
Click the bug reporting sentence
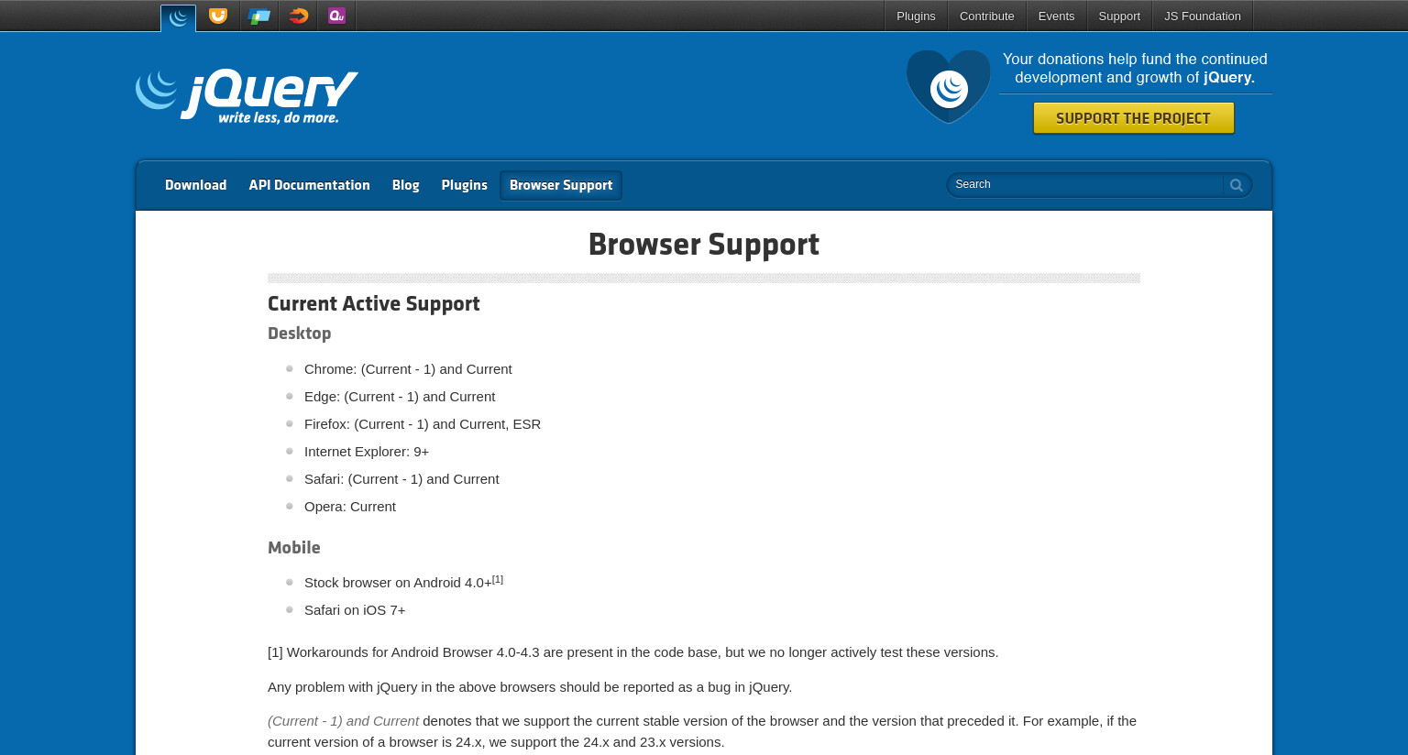(530, 687)
